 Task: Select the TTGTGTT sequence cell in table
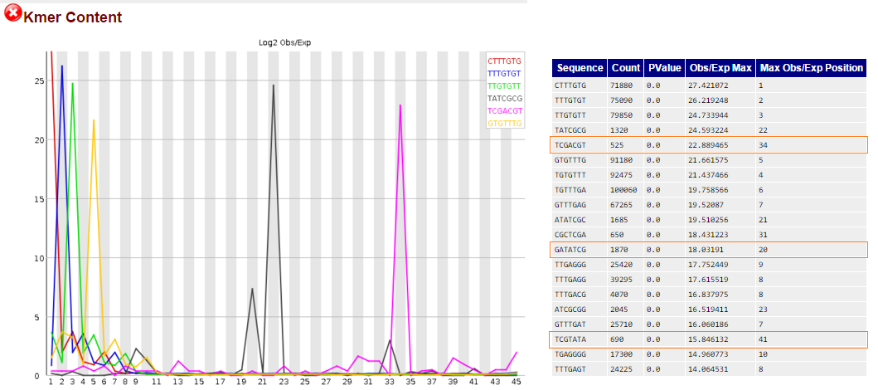point(580,115)
